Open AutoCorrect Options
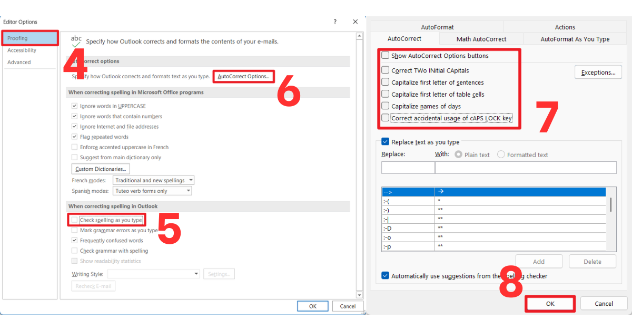 coord(243,76)
